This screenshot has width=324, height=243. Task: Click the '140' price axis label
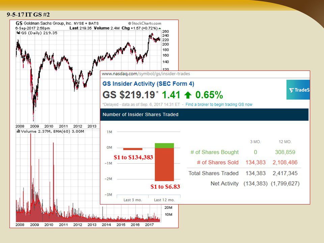[165, 62]
